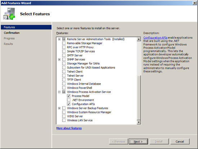198x149 pixels.
Task: Click the Add Features server icon
Action: coord(9,14)
